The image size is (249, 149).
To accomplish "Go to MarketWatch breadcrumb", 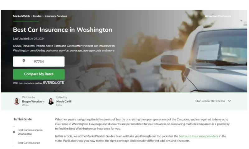I will pyautogui.click(x=21, y=16).
